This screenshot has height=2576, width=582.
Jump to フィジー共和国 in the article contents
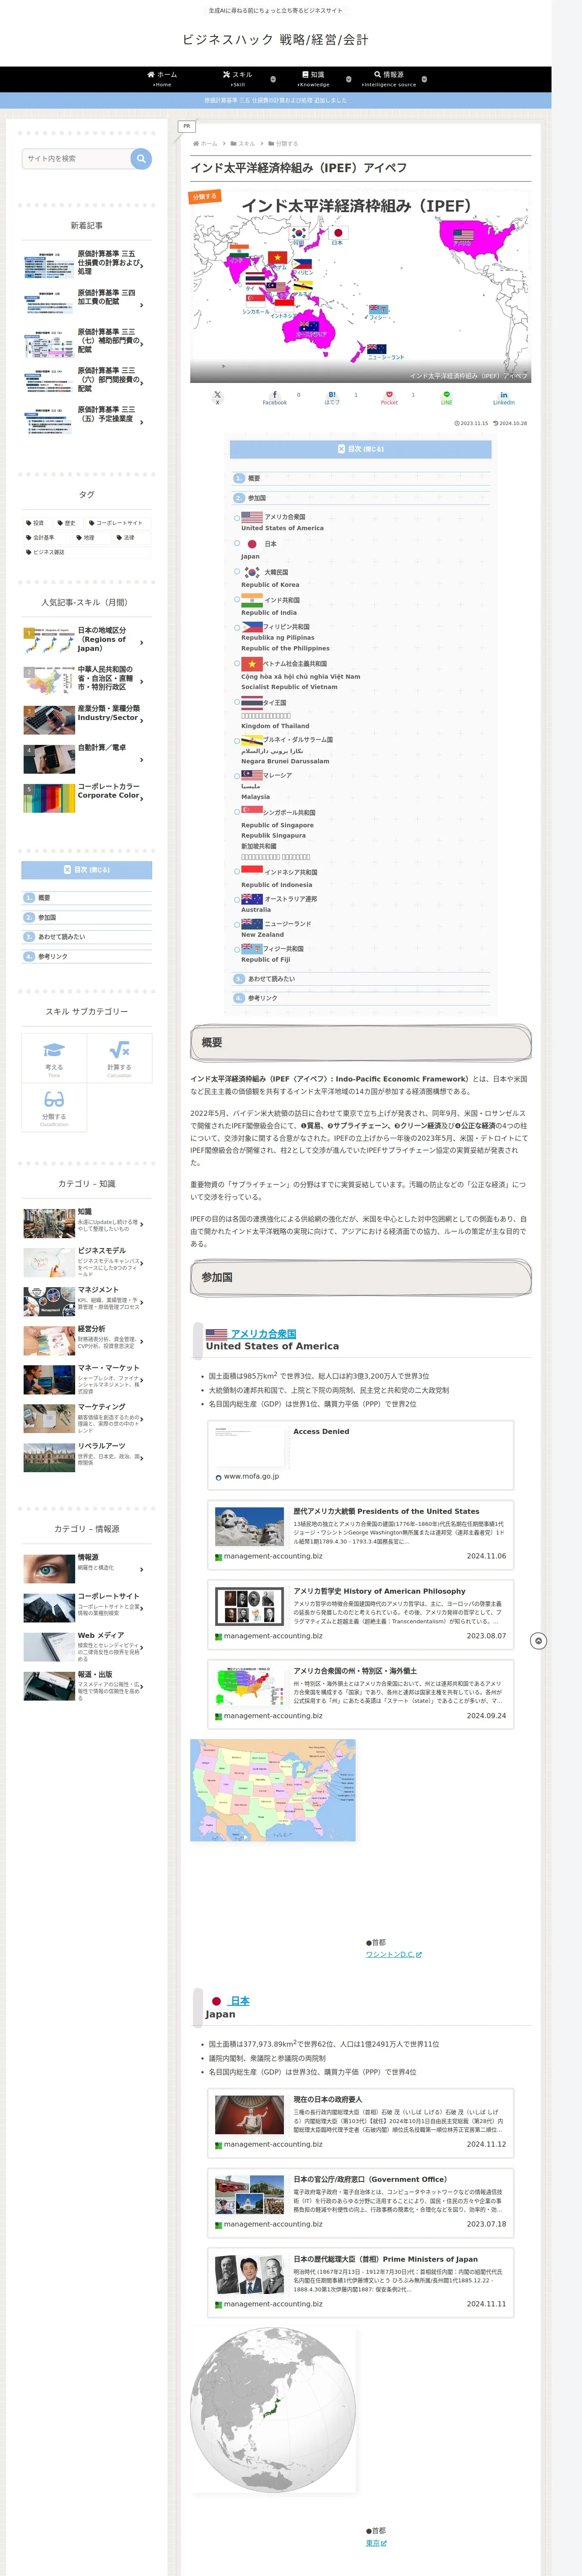pos(284,948)
